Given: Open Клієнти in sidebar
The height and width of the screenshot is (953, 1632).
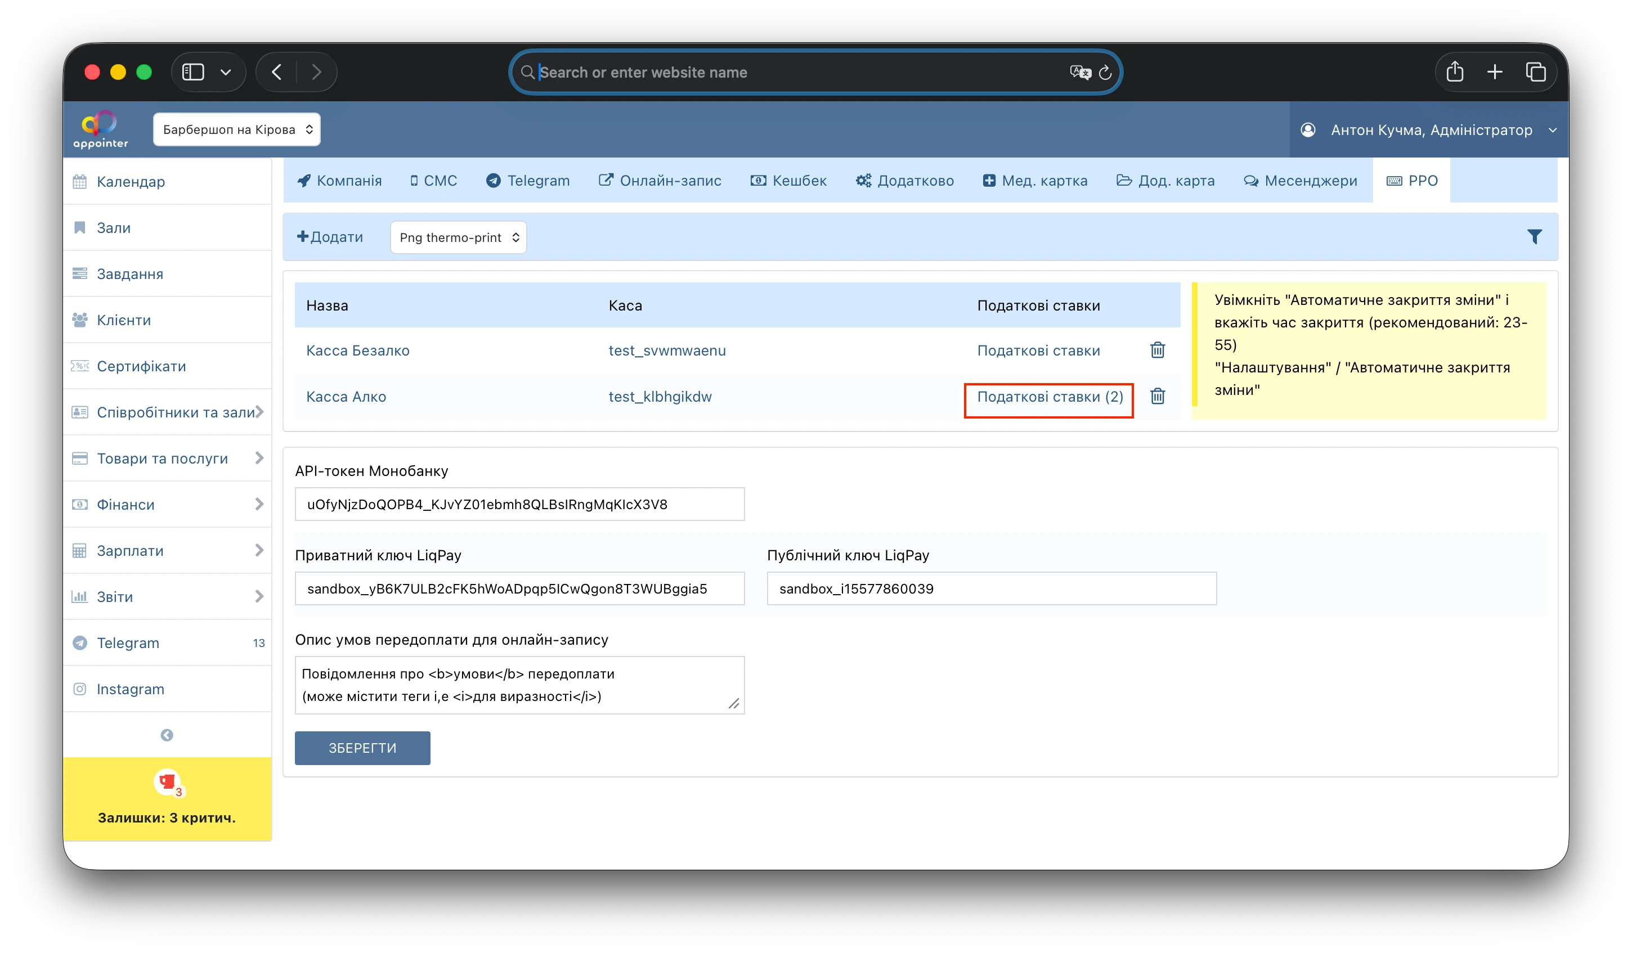Looking at the screenshot, I should pyautogui.click(x=167, y=320).
